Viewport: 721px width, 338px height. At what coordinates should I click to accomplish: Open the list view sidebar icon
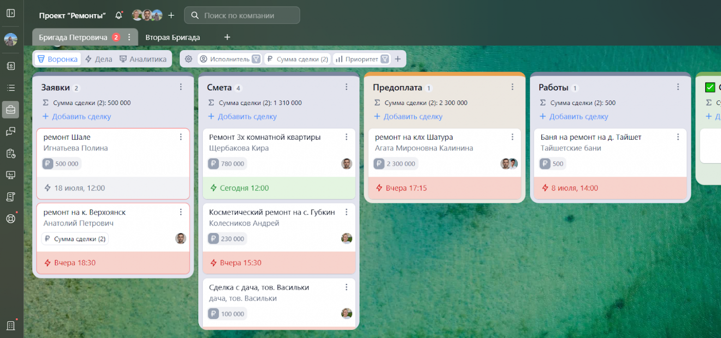tap(11, 88)
